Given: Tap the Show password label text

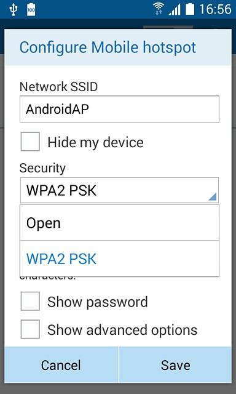Looking at the screenshot, I should 98,302.
